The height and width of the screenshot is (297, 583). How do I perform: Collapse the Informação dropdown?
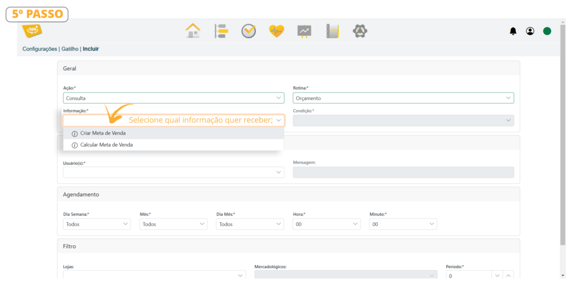coord(174,120)
